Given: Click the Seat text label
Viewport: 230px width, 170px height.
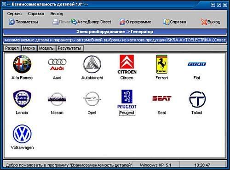Looking at the screenshot, I should [161, 113].
